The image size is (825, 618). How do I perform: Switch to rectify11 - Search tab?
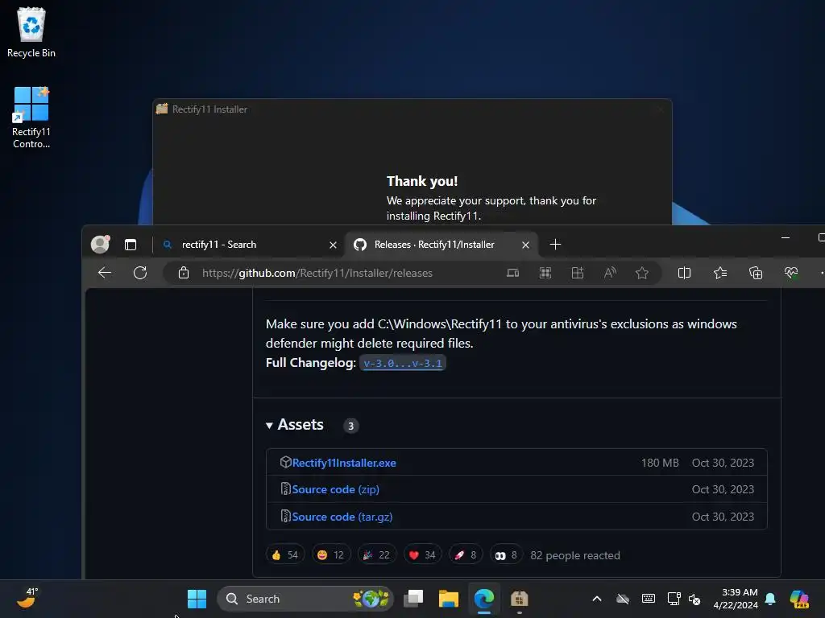point(247,245)
